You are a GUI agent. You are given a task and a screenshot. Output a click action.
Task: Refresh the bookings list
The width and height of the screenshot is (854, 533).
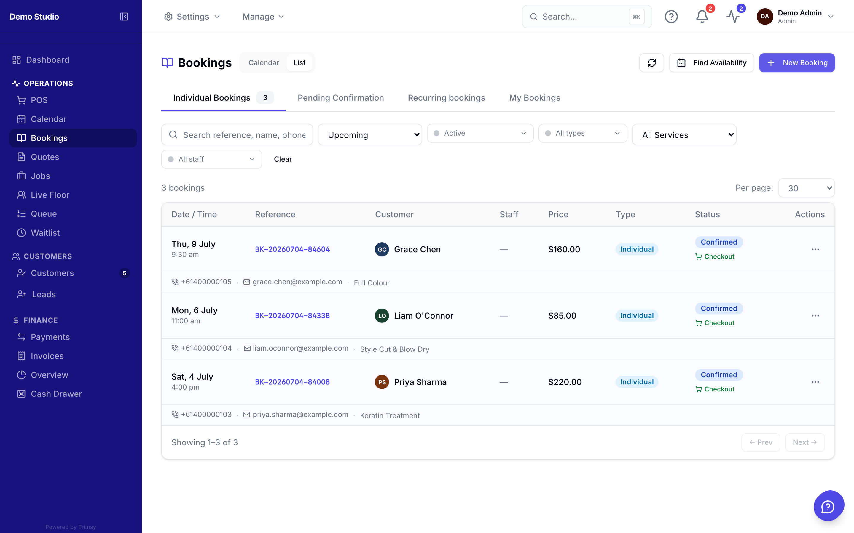pos(651,63)
